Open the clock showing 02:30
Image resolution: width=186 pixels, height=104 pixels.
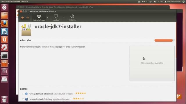[x=160, y=2]
